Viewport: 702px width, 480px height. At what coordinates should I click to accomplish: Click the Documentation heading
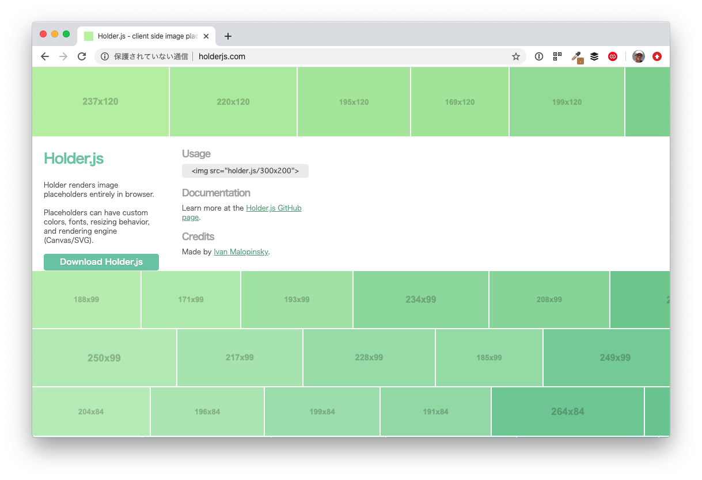click(x=216, y=193)
